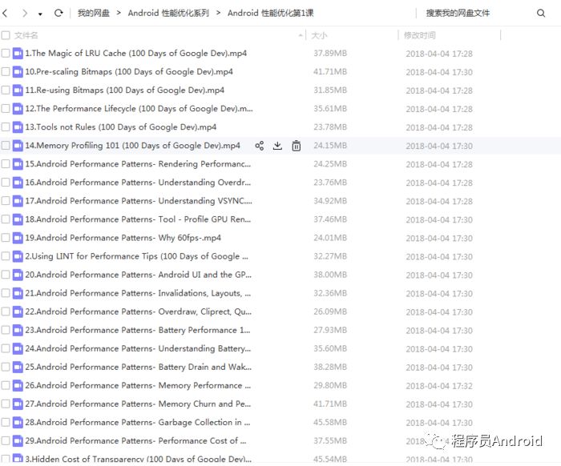Open the Android 性能优化第1课 breadcrumb
This screenshot has width=561, height=466.
point(271,14)
